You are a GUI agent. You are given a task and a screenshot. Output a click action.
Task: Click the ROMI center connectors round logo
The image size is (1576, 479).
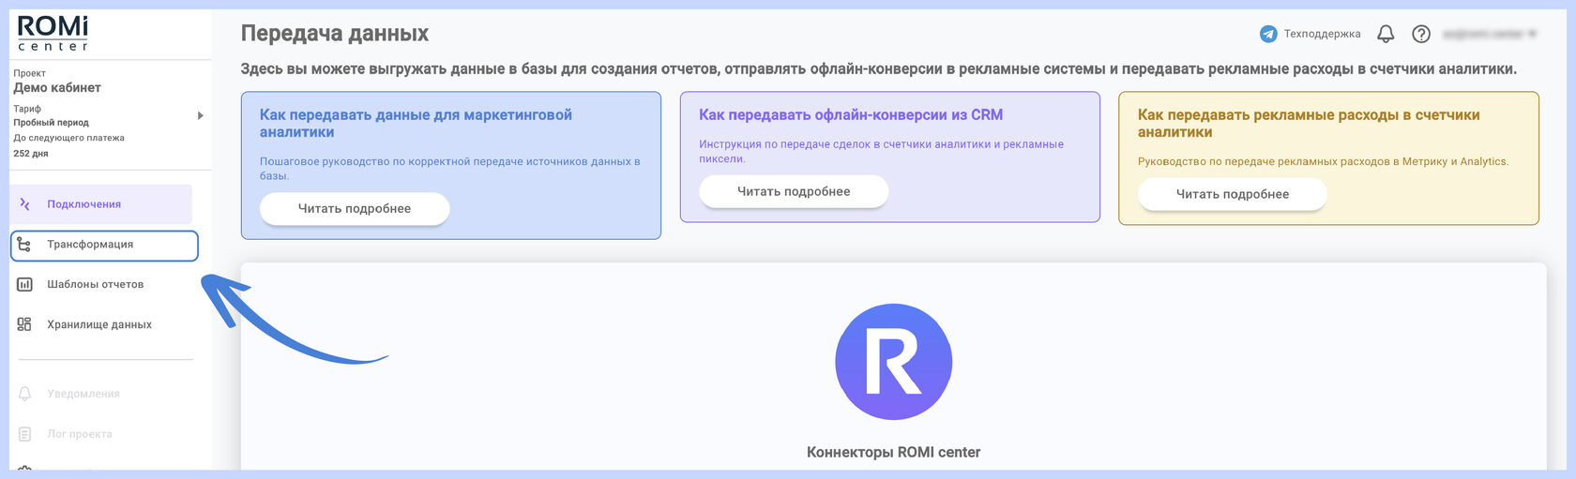tap(894, 362)
